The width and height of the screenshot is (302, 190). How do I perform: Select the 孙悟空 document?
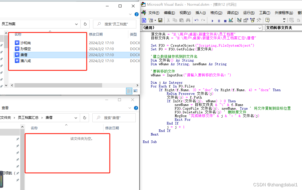point(26,49)
